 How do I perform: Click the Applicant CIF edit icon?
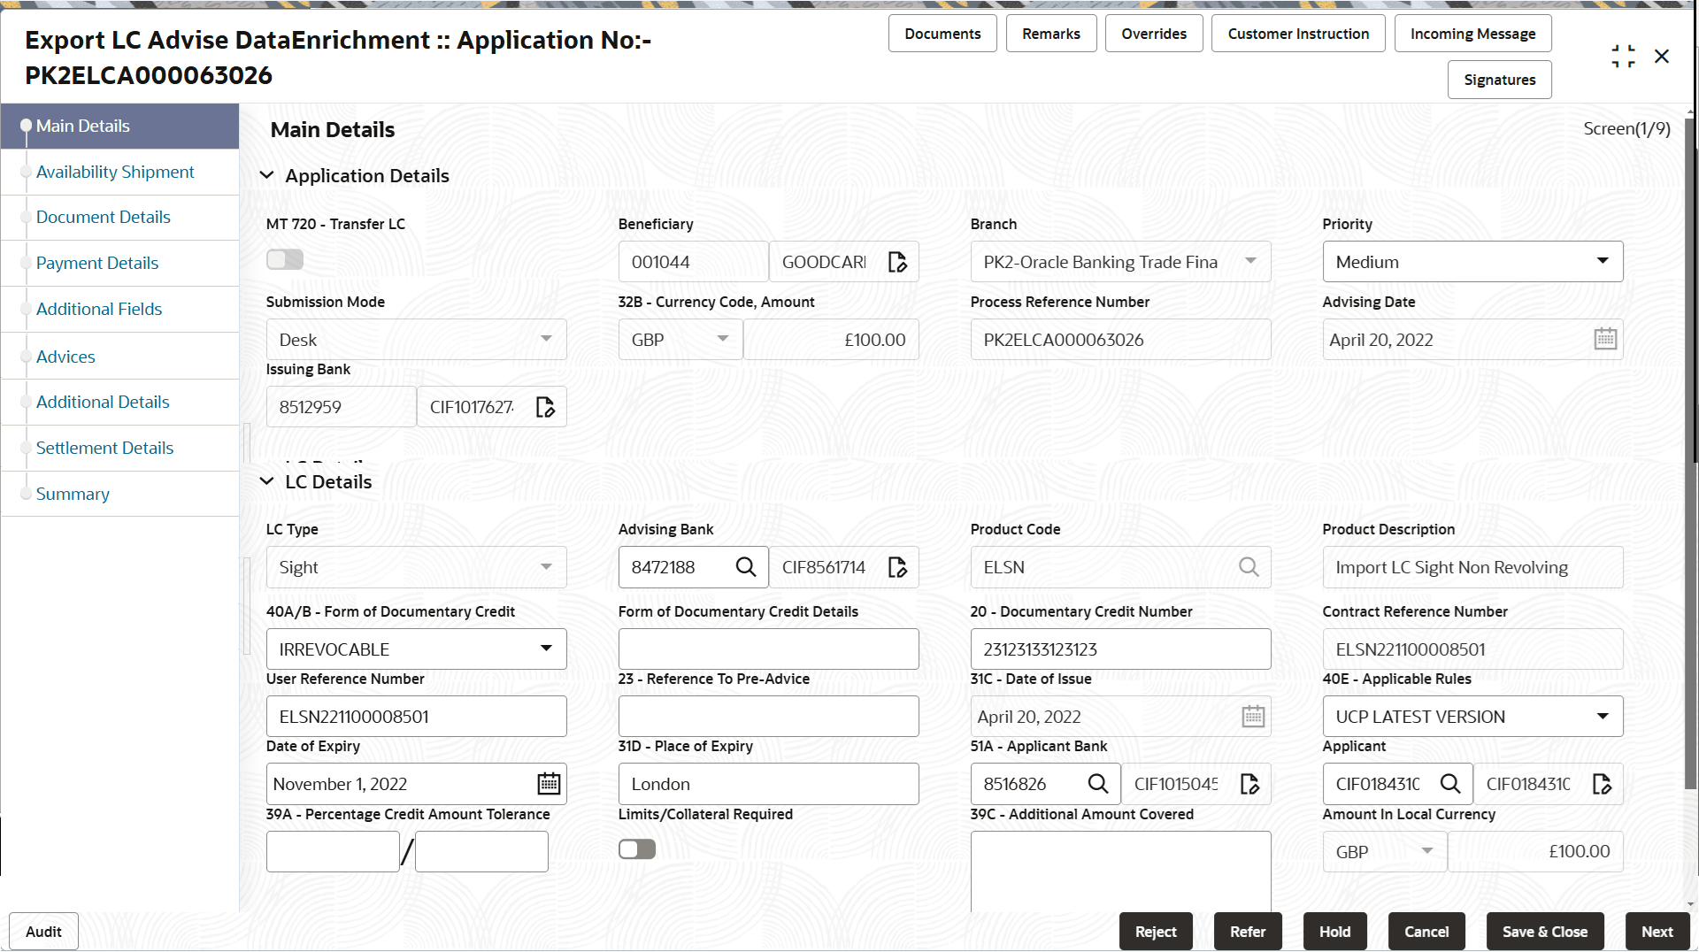pyautogui.click(x=1603, y=784)
